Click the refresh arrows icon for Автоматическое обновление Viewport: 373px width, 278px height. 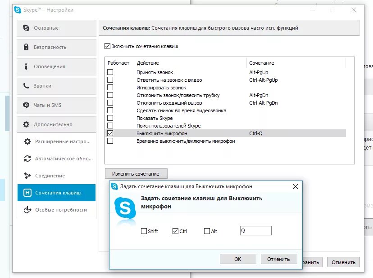pyautogui.click(x=27, y=159)
